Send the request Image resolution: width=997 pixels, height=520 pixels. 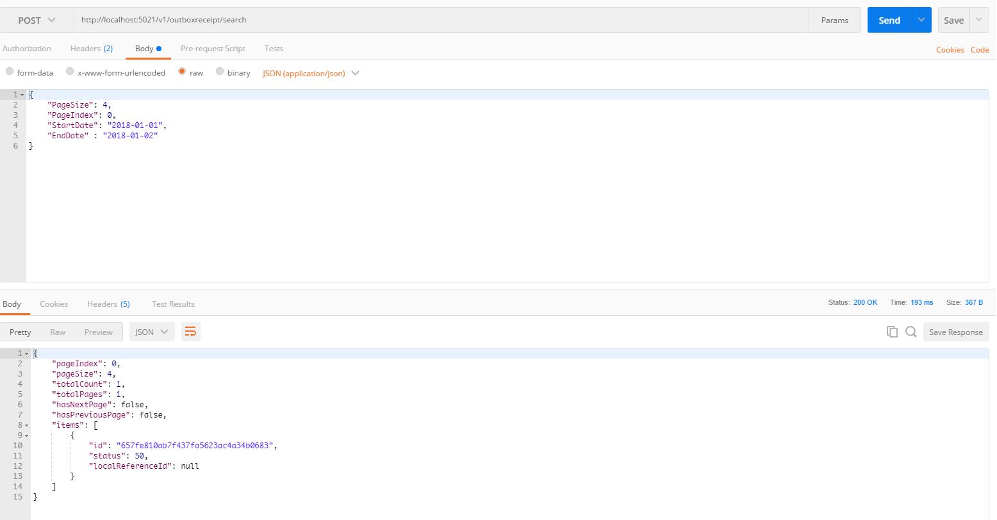tap(889, 20)
